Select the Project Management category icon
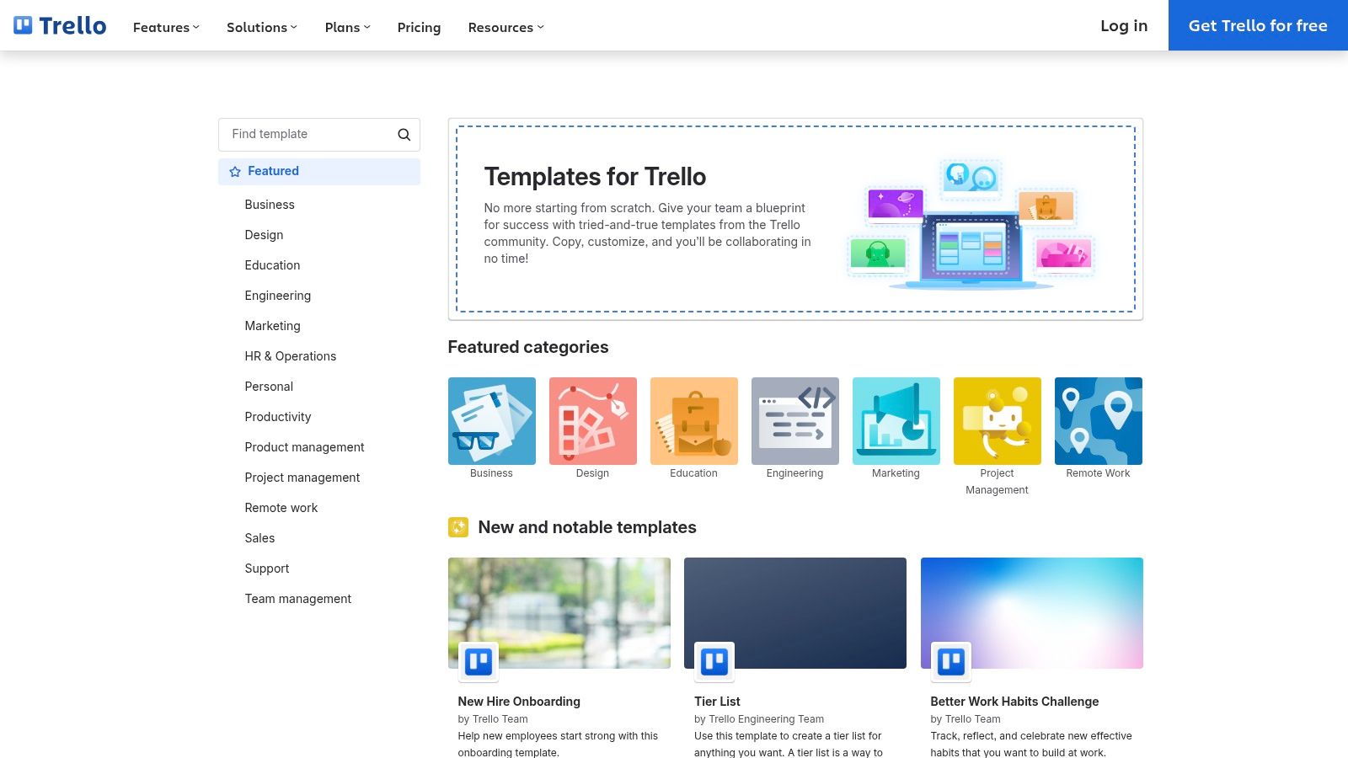1348x758 pixels. (997, 420)
